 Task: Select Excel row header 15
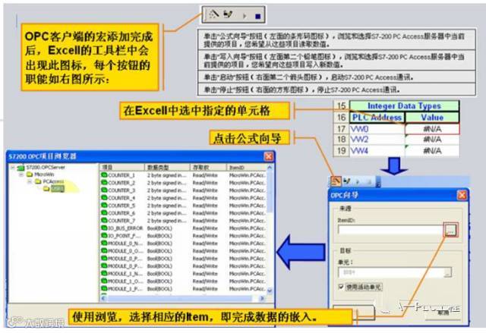click(341, 106)
